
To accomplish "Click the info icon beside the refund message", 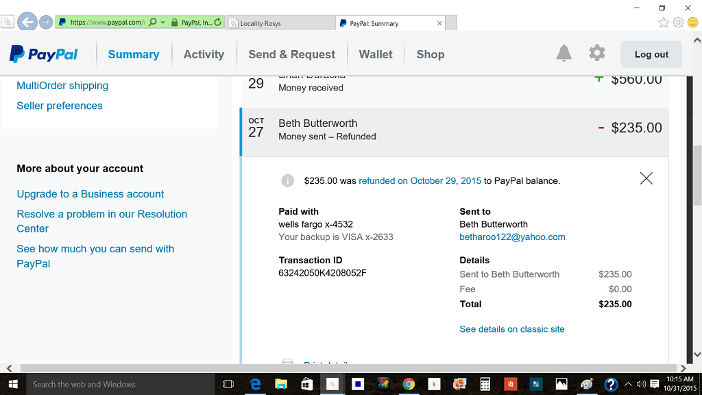I will point(287,180).
